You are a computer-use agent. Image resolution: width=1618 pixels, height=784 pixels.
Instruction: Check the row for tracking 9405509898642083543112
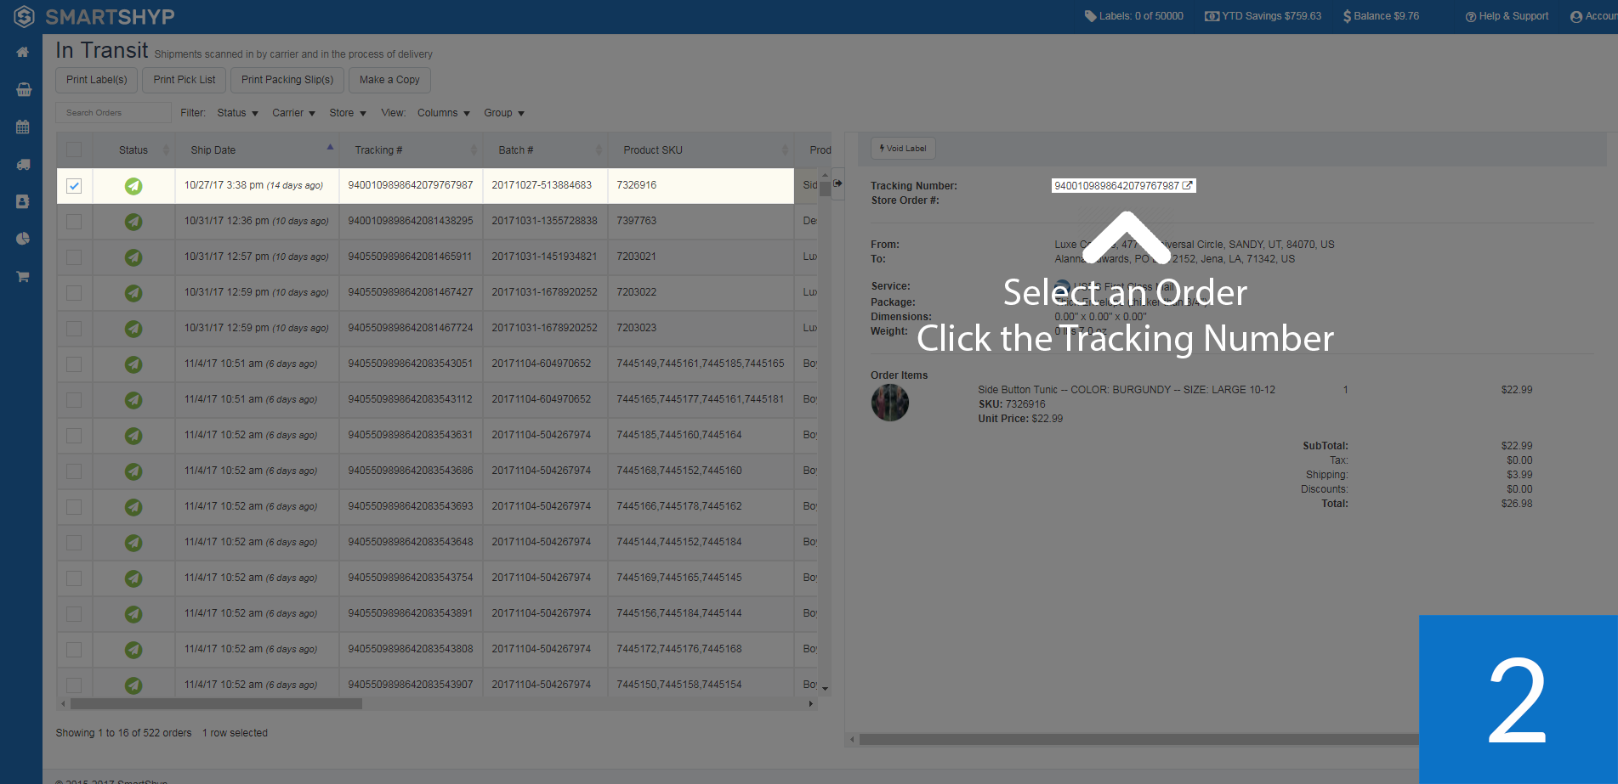tap(74, 400)
